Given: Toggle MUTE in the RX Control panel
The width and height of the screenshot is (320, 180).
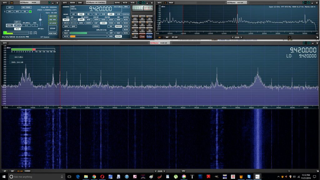Looking at the screenshot, I should (x=66, y=36).
